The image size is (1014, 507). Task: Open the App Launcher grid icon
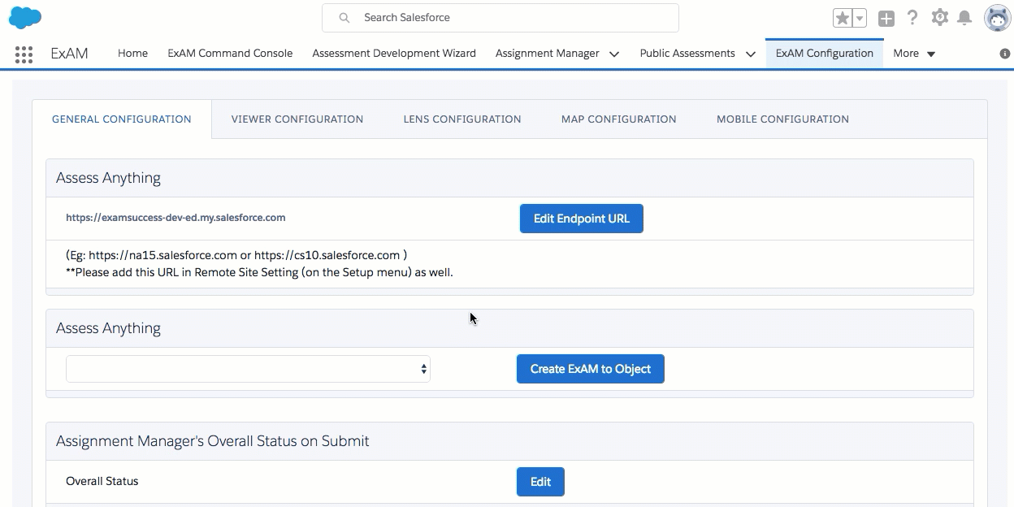point(24,54)
